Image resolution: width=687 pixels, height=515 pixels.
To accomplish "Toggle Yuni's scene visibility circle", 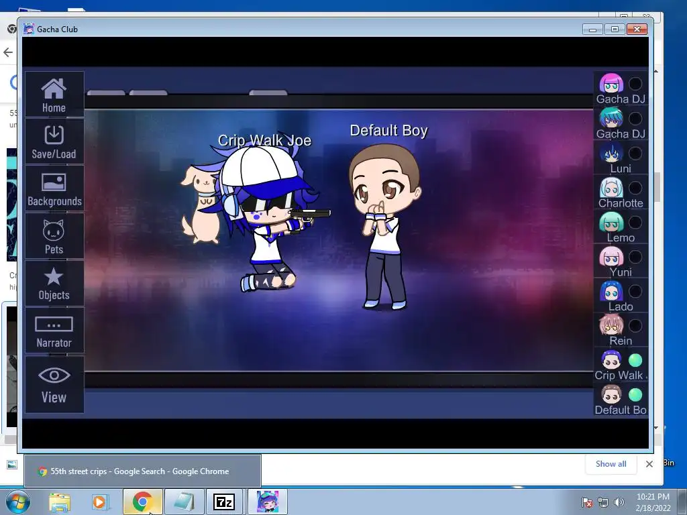I will tap(635, 257).
